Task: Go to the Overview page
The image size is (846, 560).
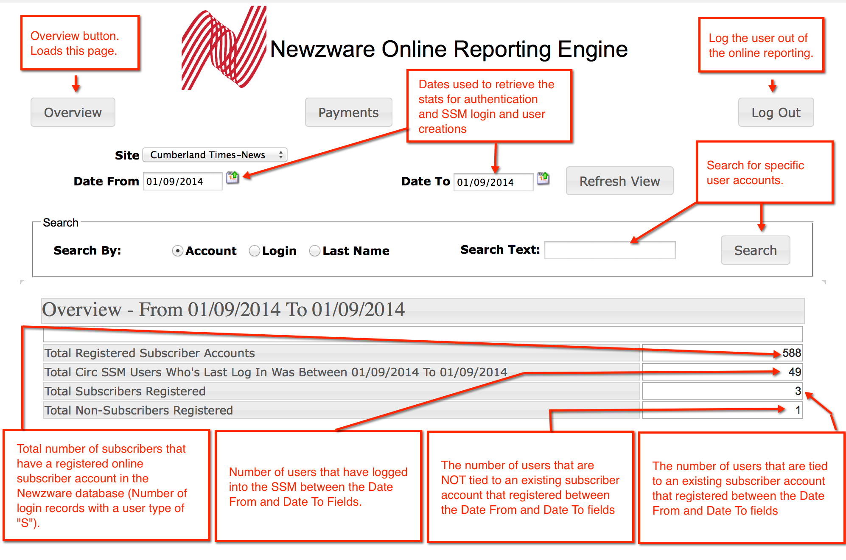Action: pyautogui.click(x=73, y=112)
